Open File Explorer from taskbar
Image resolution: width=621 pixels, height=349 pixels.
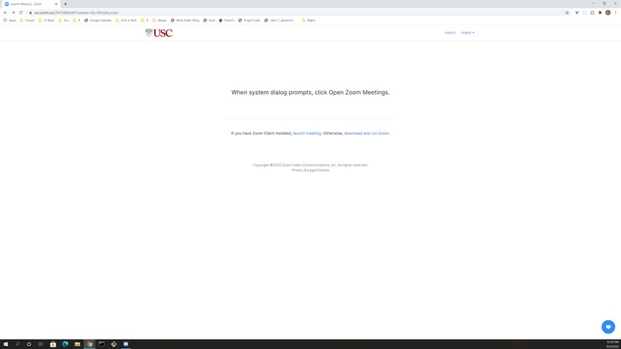pyautogui.click(x=77, y=344)
